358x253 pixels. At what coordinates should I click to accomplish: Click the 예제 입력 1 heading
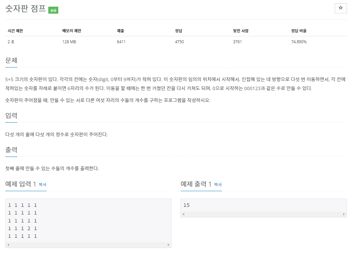click(21, 184)
